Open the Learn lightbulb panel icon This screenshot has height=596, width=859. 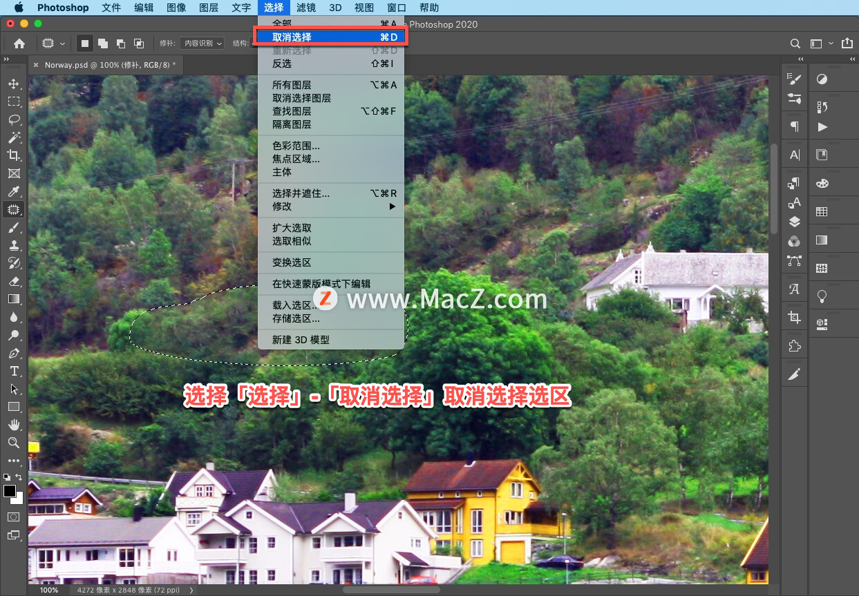[822, 296]
